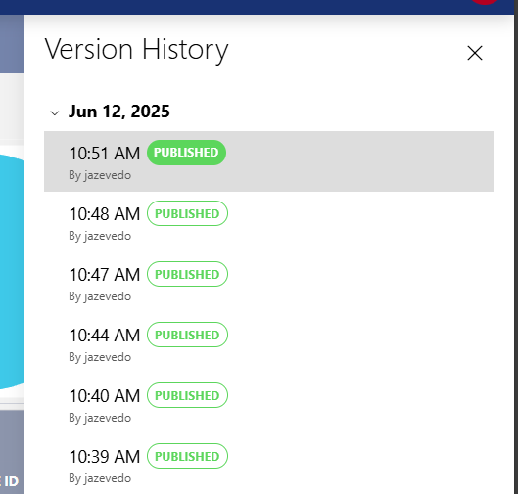The image size is (518, 494).
Task: Click the PUBLISHED badge next to 10:47 AM
Action: (x=187, y=274)
